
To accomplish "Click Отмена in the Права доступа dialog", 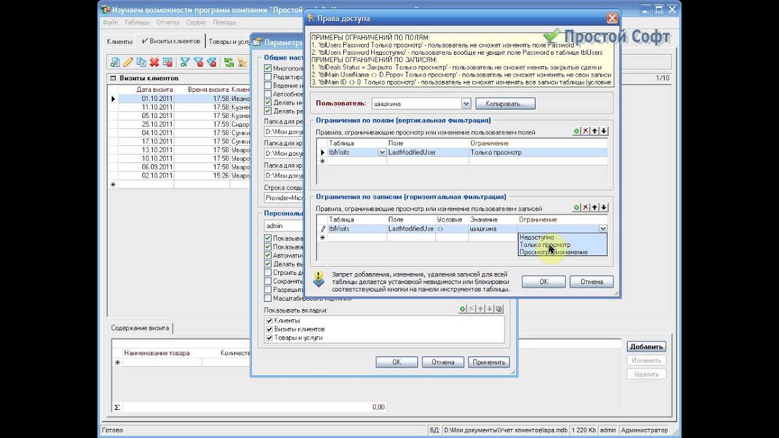I will 592,282.
